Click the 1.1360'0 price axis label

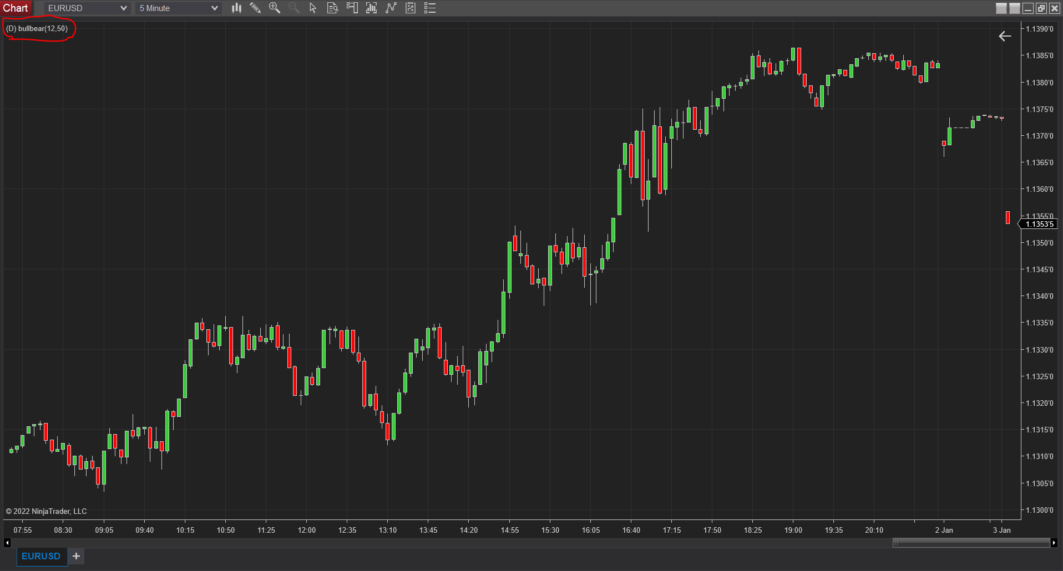(1039, 189)
